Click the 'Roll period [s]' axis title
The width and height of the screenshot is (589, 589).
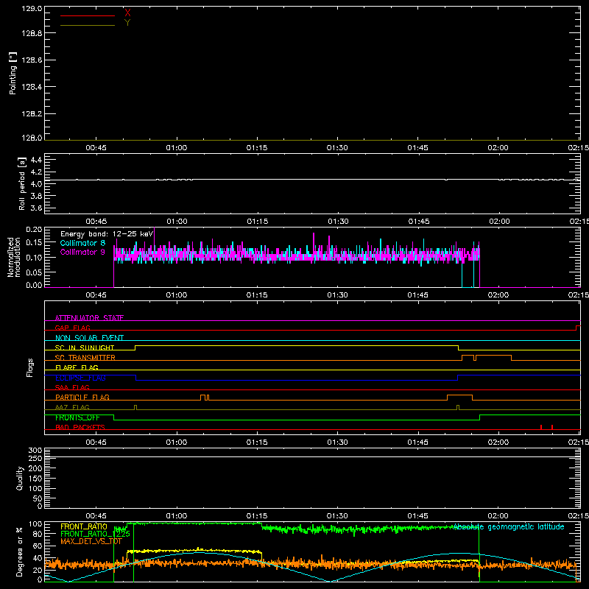click(x=22, y=183)
